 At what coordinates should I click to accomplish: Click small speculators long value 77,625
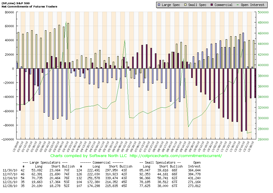pos(145,186)
